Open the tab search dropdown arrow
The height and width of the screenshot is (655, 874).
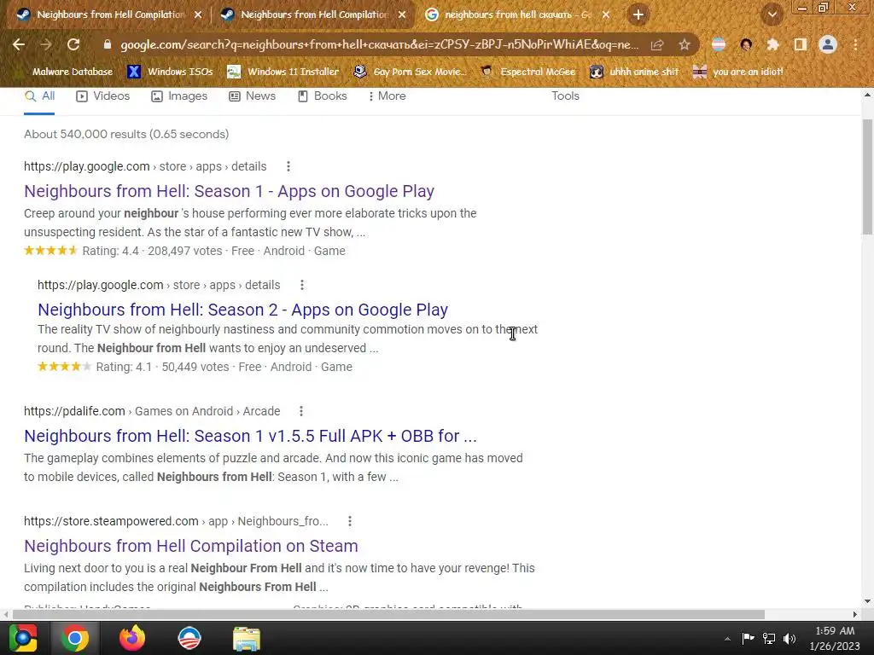[x=772, y=15]
